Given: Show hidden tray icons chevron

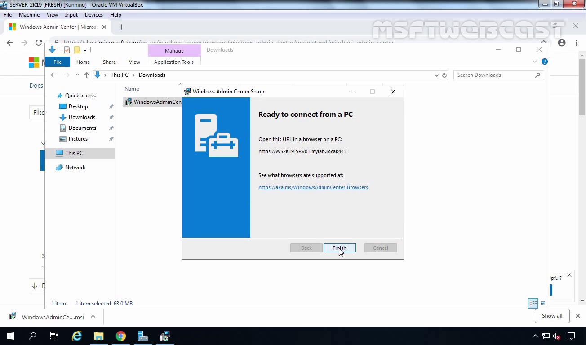Looking at the screenshot, I should click(535, 336).
